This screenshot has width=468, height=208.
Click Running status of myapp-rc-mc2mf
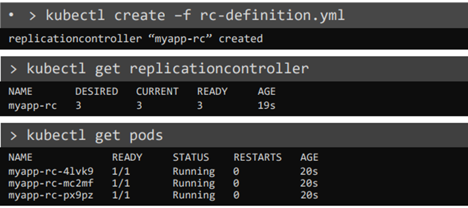pyautogui.click(x=194, y=184)
